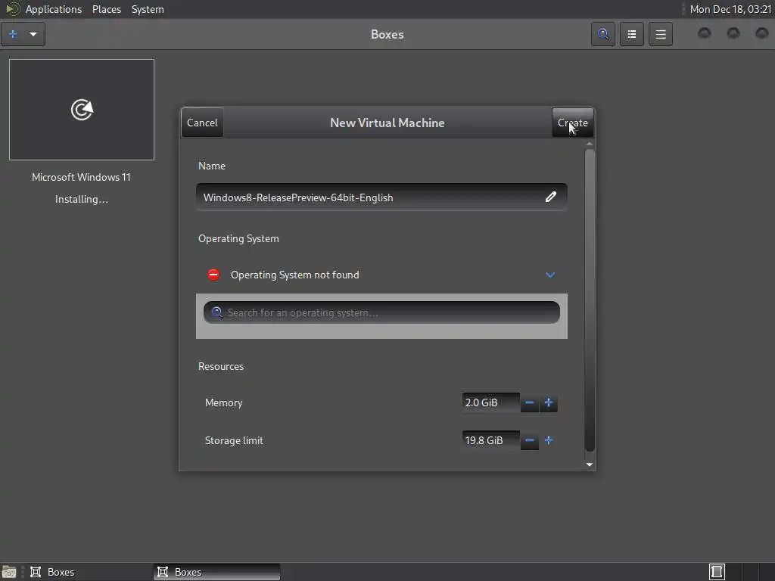Click the clock Mon Dec 18, 03:21
The width and height of the screenshot is (775, 581).
click(x=730, y=9)
